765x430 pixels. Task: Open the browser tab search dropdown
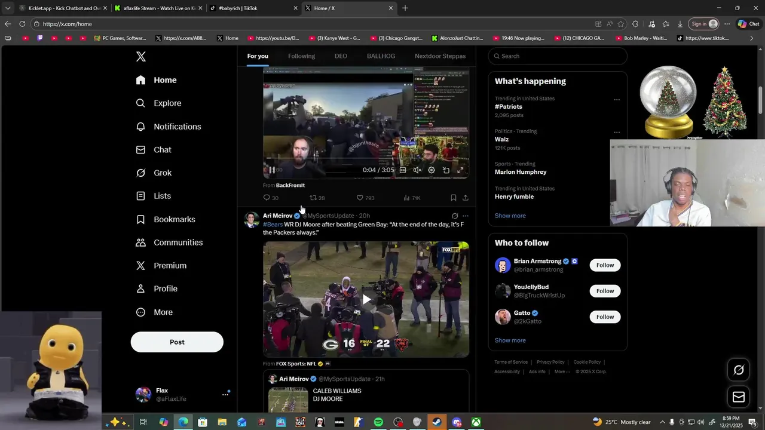(8, 8)
